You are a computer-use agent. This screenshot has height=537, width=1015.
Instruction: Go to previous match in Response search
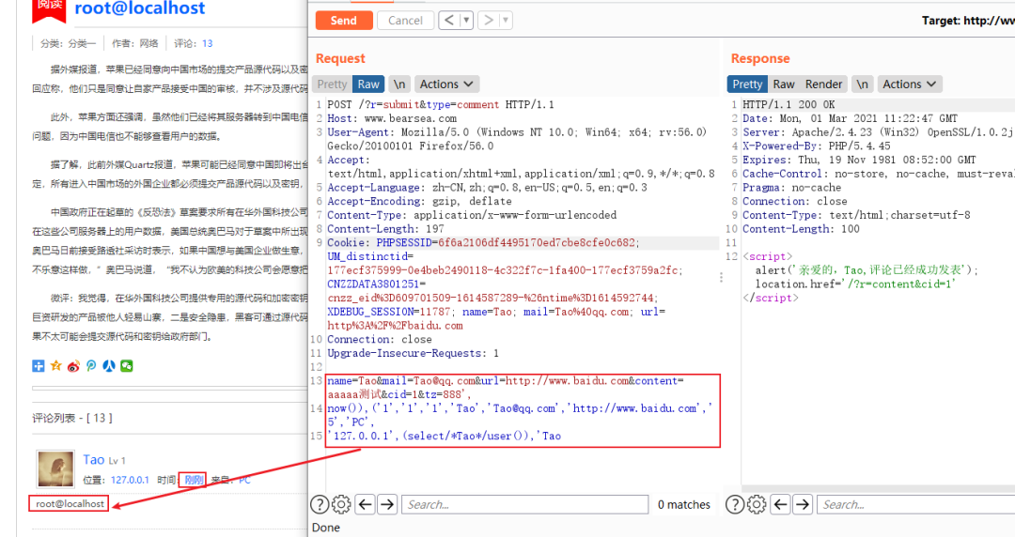coord(781,504)
